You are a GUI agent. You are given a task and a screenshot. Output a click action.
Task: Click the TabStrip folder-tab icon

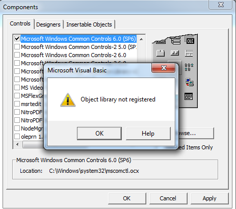[x=161, y=53]
